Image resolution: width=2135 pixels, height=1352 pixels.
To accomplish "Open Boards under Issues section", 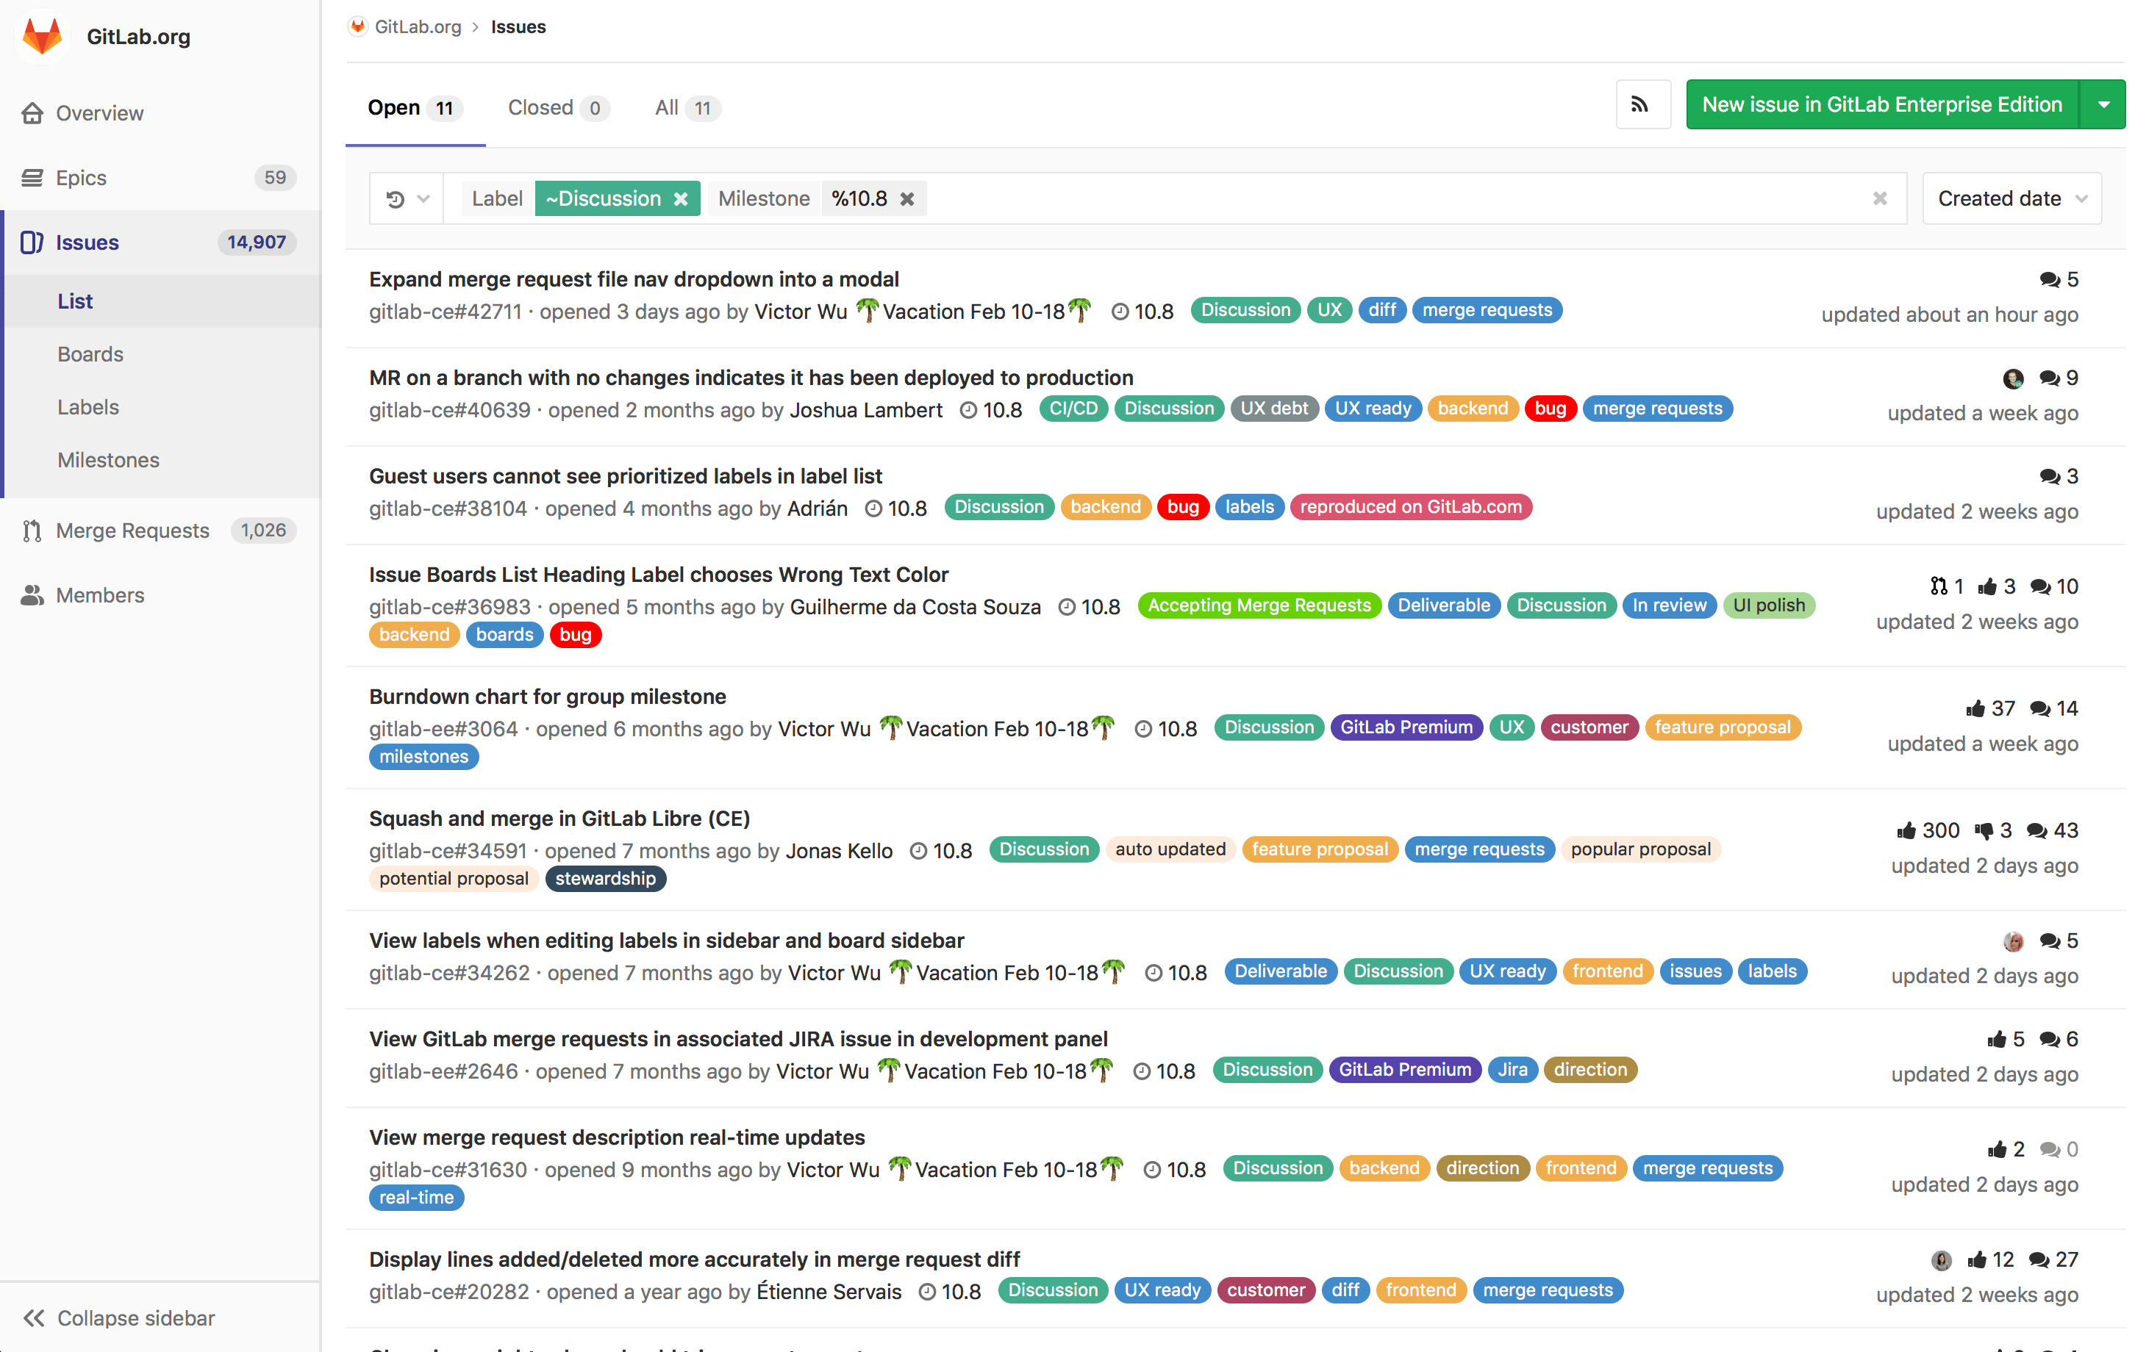I will point(90,353).
